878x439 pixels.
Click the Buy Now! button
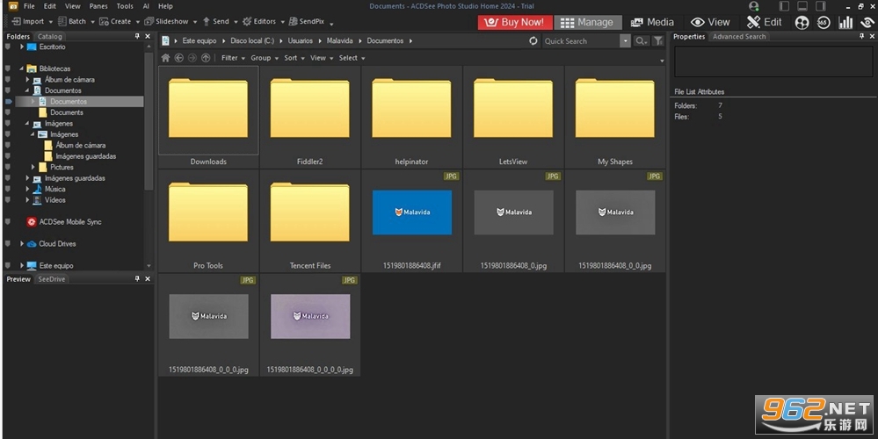[515, 22]
